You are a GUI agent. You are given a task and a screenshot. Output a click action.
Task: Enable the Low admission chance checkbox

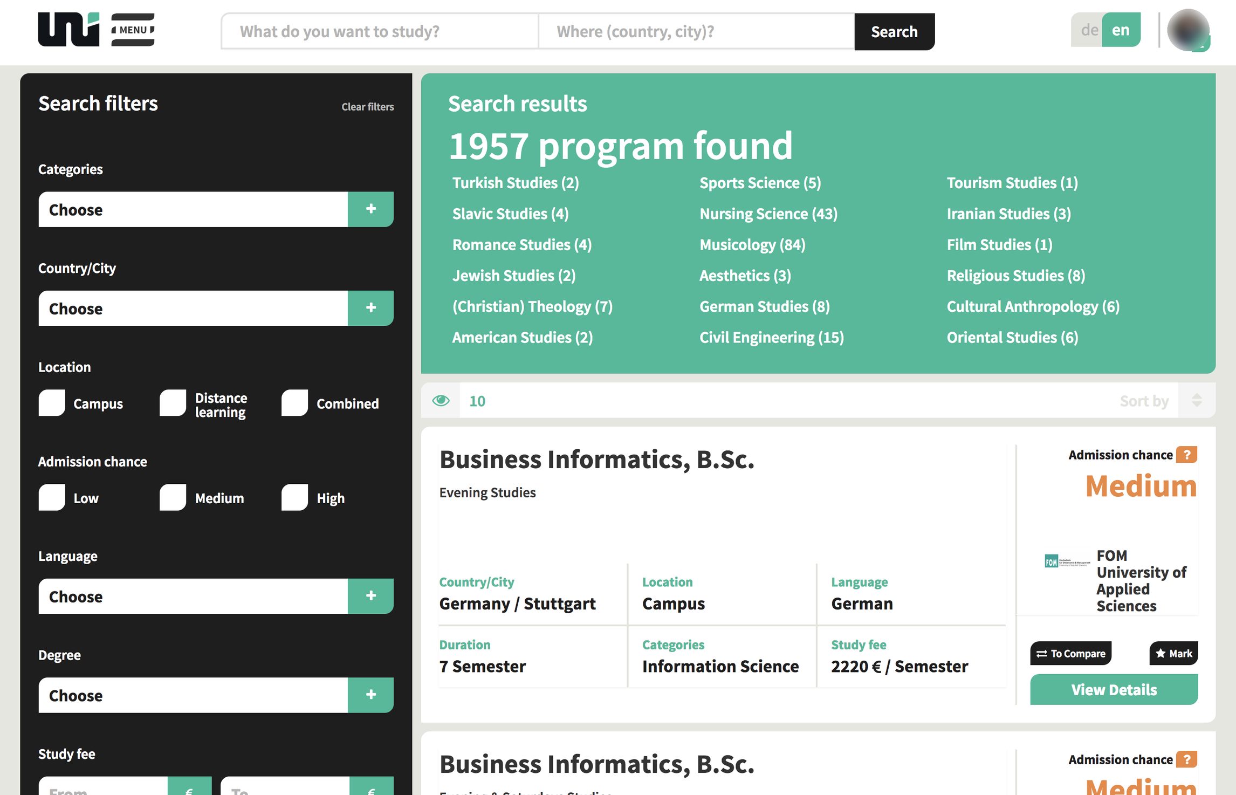[x=52, y=497]
